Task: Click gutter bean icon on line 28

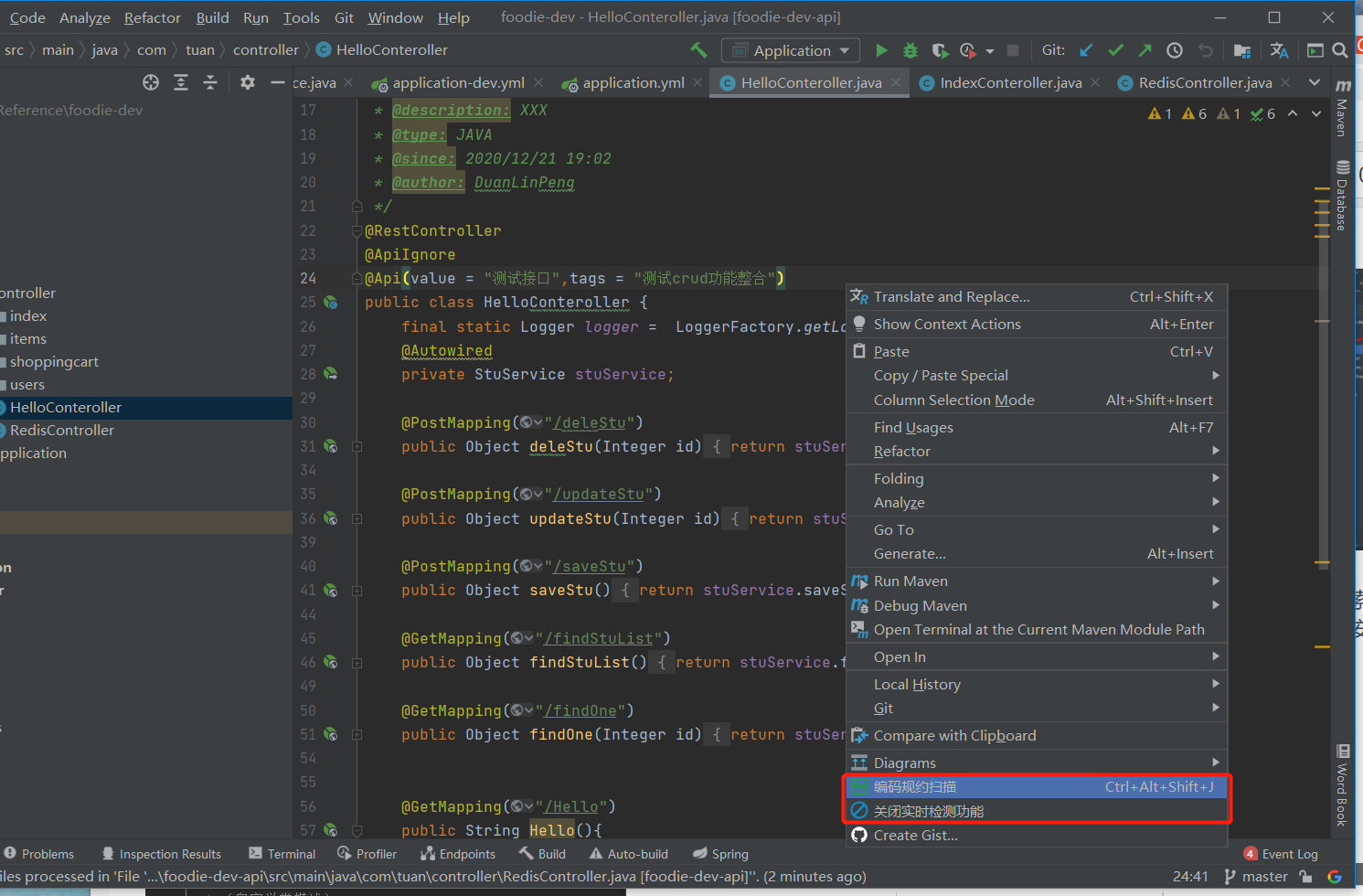Action: pyautogui.click(x=331, y=374)
